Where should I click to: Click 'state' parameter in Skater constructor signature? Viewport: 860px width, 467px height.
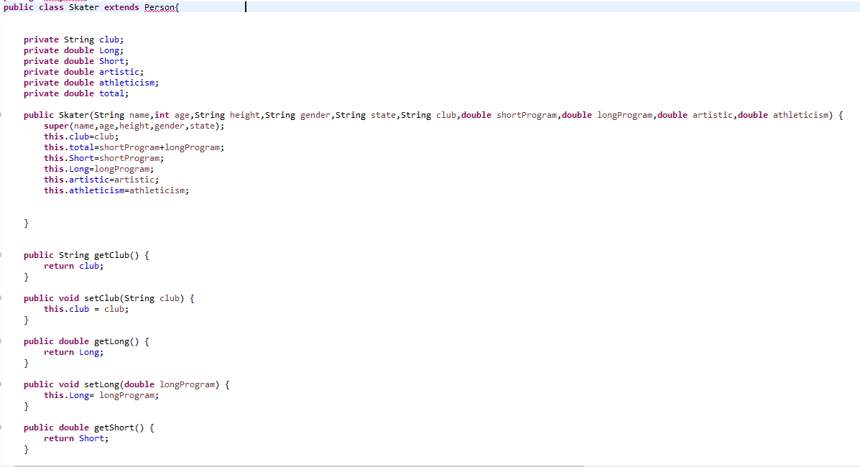[x=383, y=115]
